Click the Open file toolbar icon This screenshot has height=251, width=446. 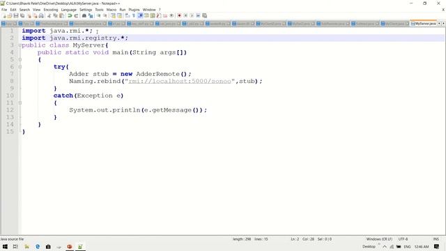pos(10,15)
